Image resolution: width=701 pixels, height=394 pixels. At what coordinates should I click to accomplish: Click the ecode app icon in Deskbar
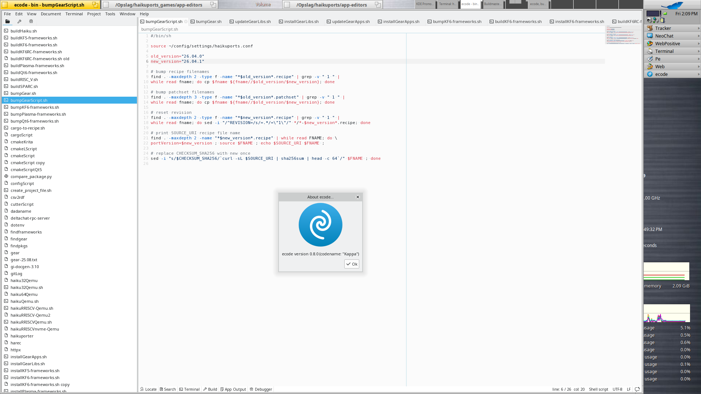pos(650,74)
